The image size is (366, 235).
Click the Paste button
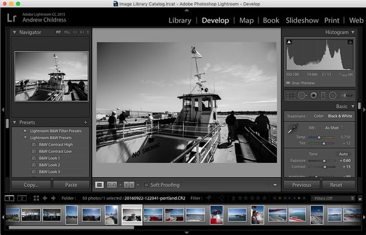point(71,185)
